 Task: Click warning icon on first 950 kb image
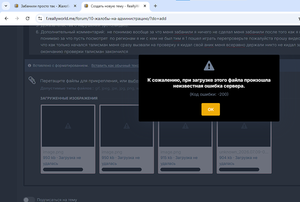[x=68, y=126]
